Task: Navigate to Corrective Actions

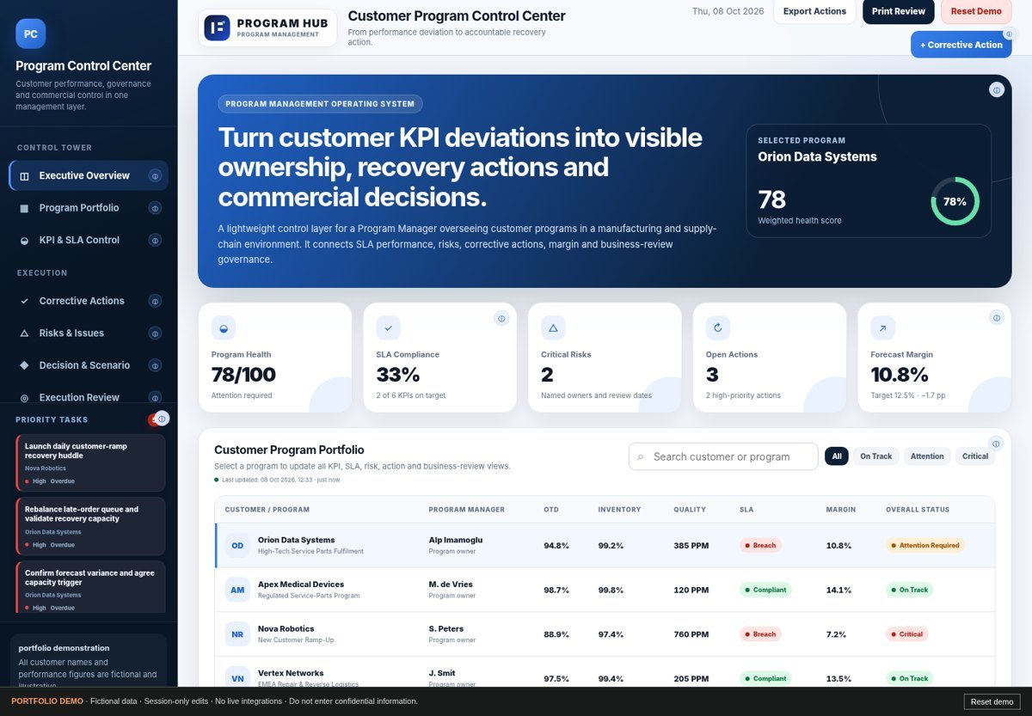Action: (x=89, y=301)
